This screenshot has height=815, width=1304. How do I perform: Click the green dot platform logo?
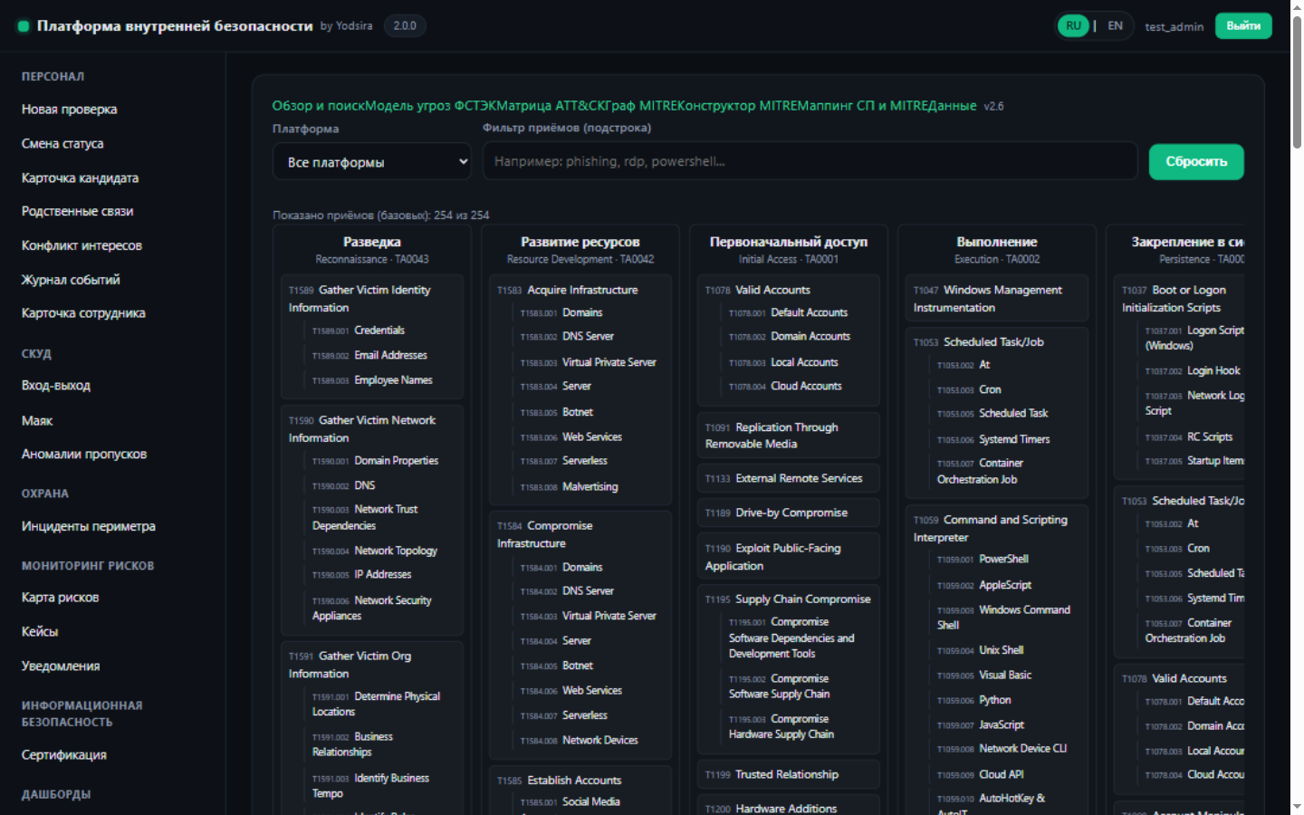(24, 26)
